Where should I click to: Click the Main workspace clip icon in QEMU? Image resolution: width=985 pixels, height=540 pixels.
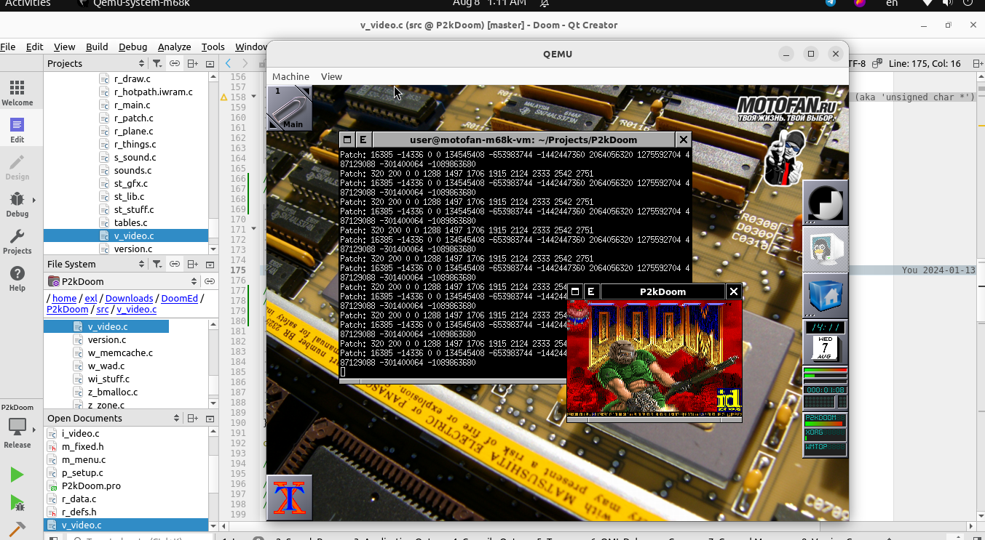(x=290, y=108)
